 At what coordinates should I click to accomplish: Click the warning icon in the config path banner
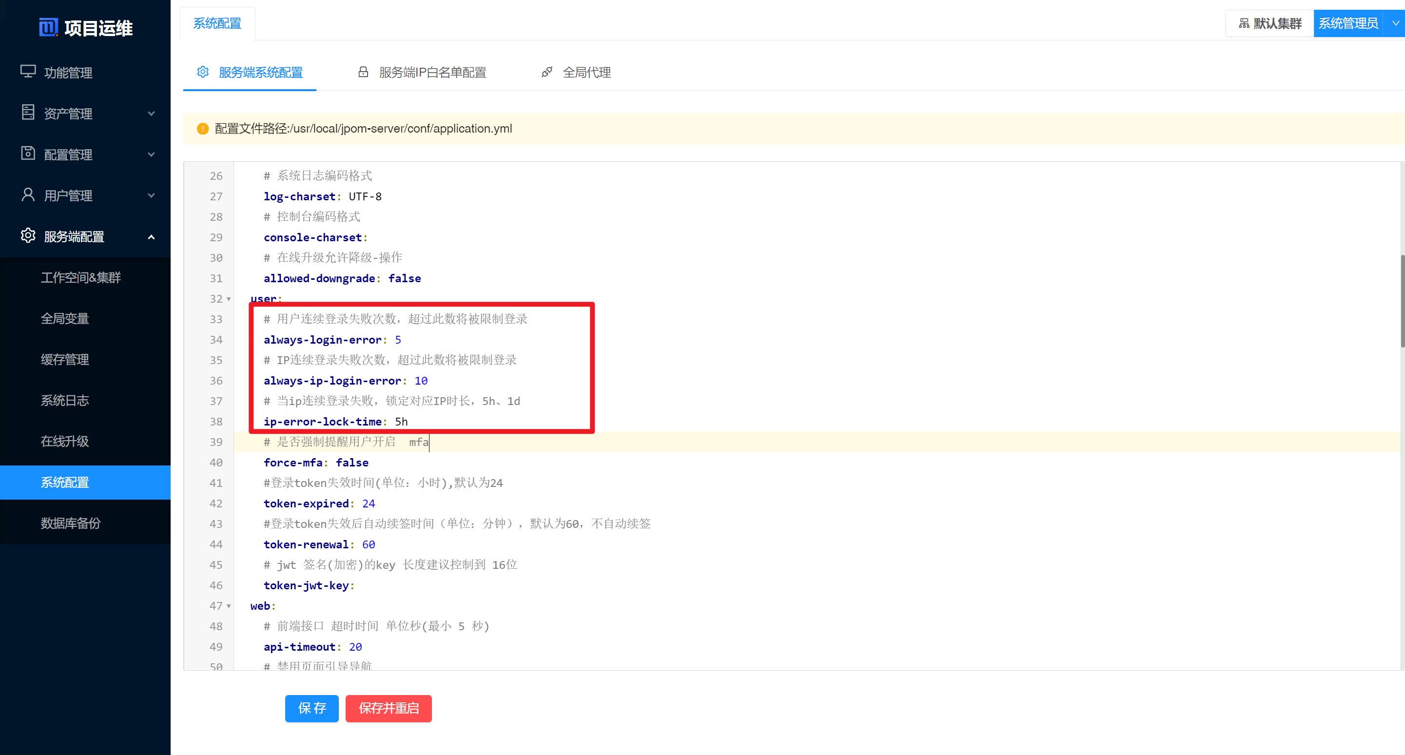click(202, 129)
